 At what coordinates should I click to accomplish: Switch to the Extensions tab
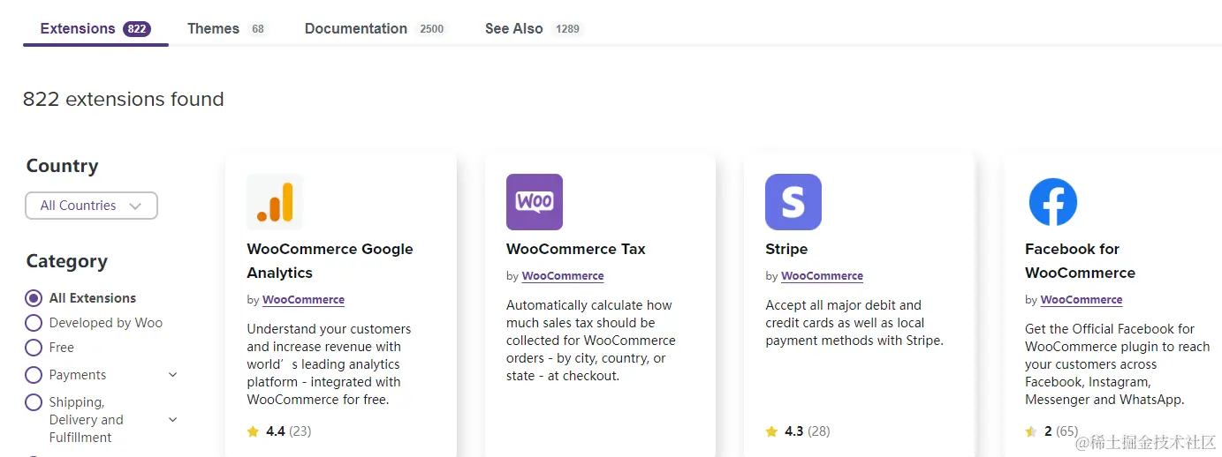click(95, 28)
